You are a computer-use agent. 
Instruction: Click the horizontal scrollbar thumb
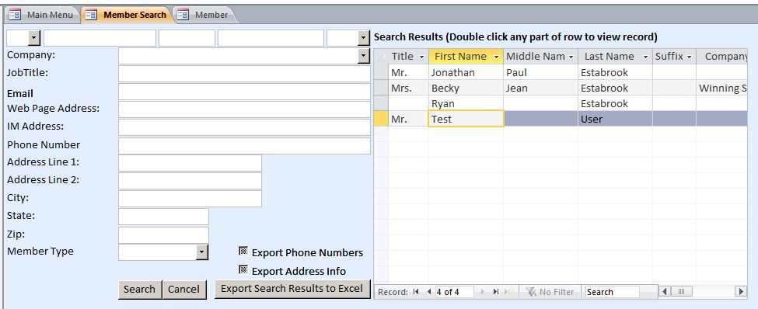(x=682, y=292)
